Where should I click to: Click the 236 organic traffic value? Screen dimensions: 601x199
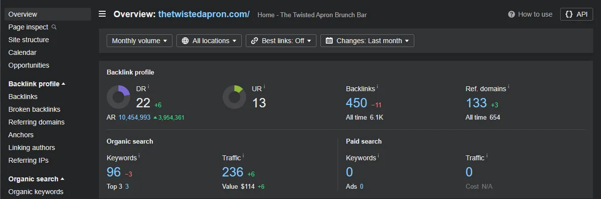pos(233,172)
